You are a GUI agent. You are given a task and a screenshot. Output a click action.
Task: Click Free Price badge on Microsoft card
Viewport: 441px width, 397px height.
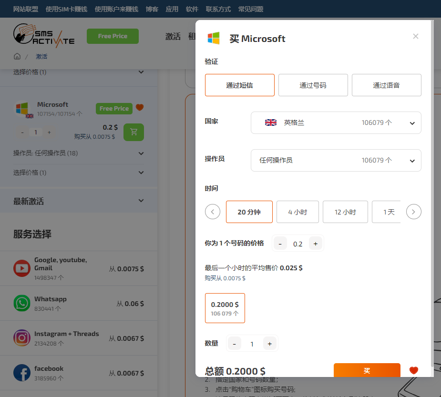point(114,109)
